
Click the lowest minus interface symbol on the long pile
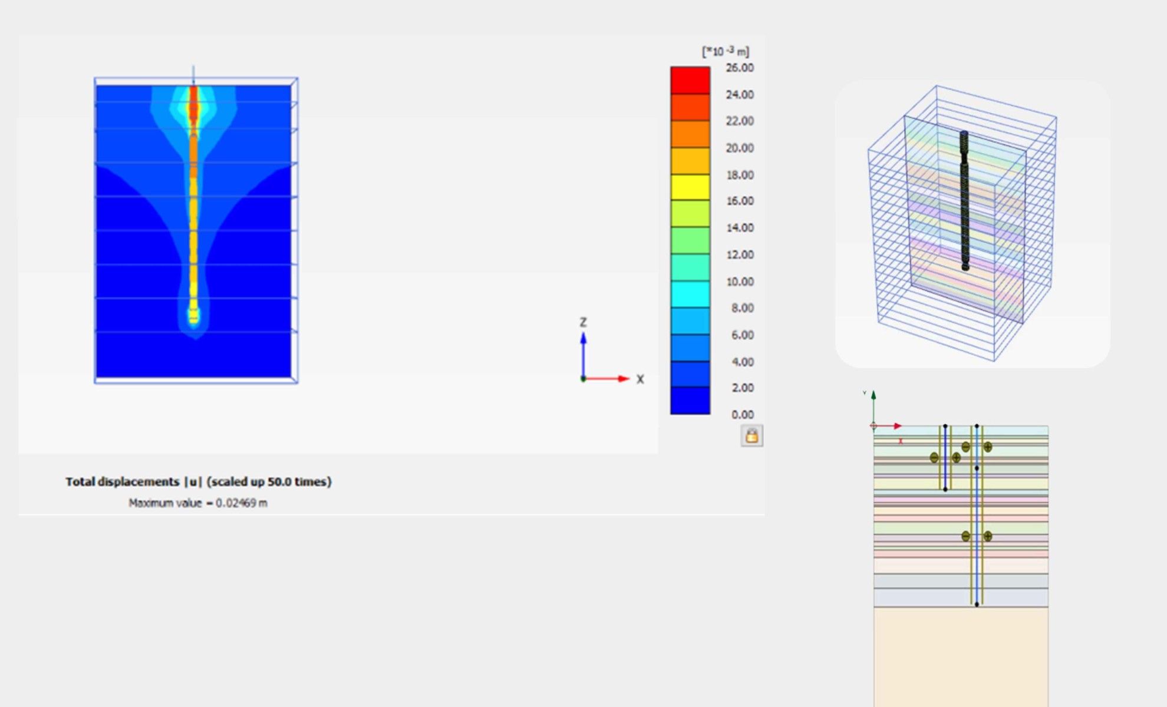(x=965, y=536)
